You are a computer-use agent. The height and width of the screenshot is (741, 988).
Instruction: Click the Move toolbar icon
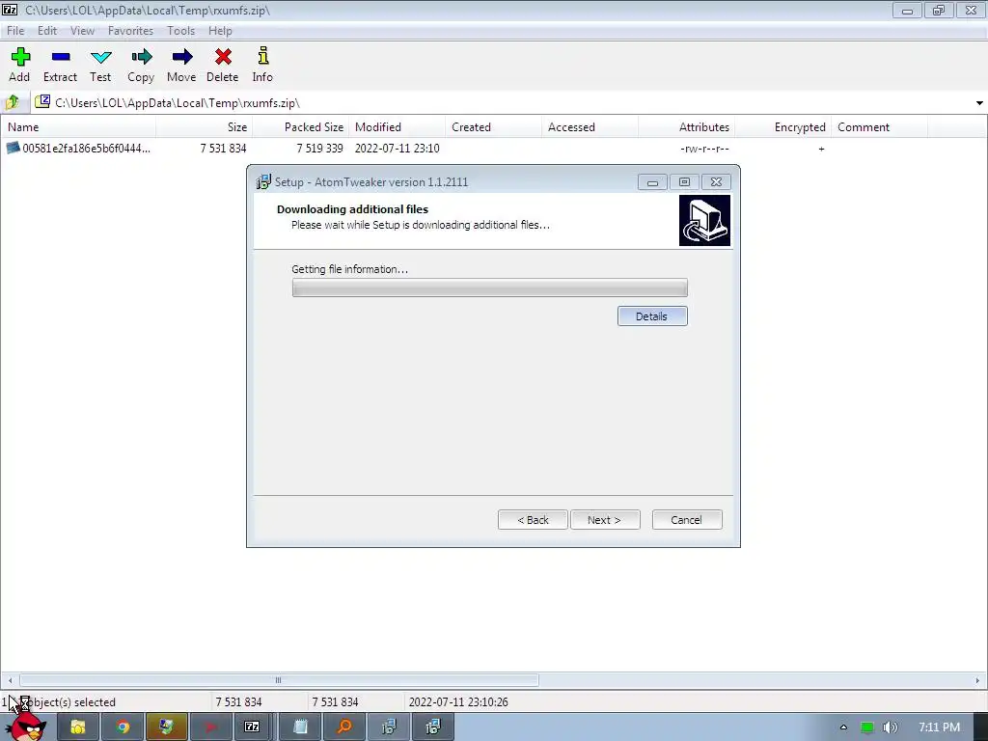pos(181,57)
